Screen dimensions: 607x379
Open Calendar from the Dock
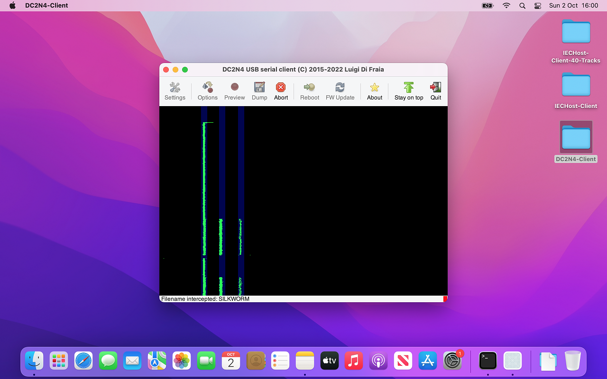[x=231, y=361]
